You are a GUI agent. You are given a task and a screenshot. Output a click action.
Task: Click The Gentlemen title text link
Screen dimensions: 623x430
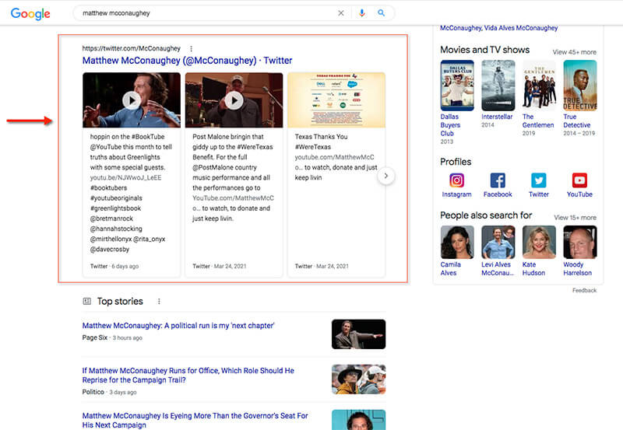pos(538,121)
